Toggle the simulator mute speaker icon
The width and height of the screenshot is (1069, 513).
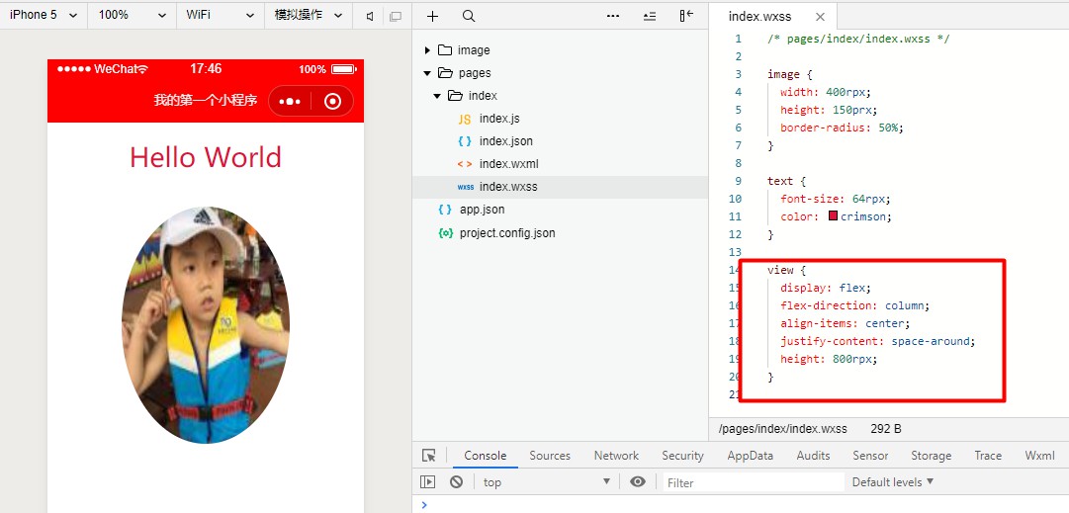[x=370, y=16]
